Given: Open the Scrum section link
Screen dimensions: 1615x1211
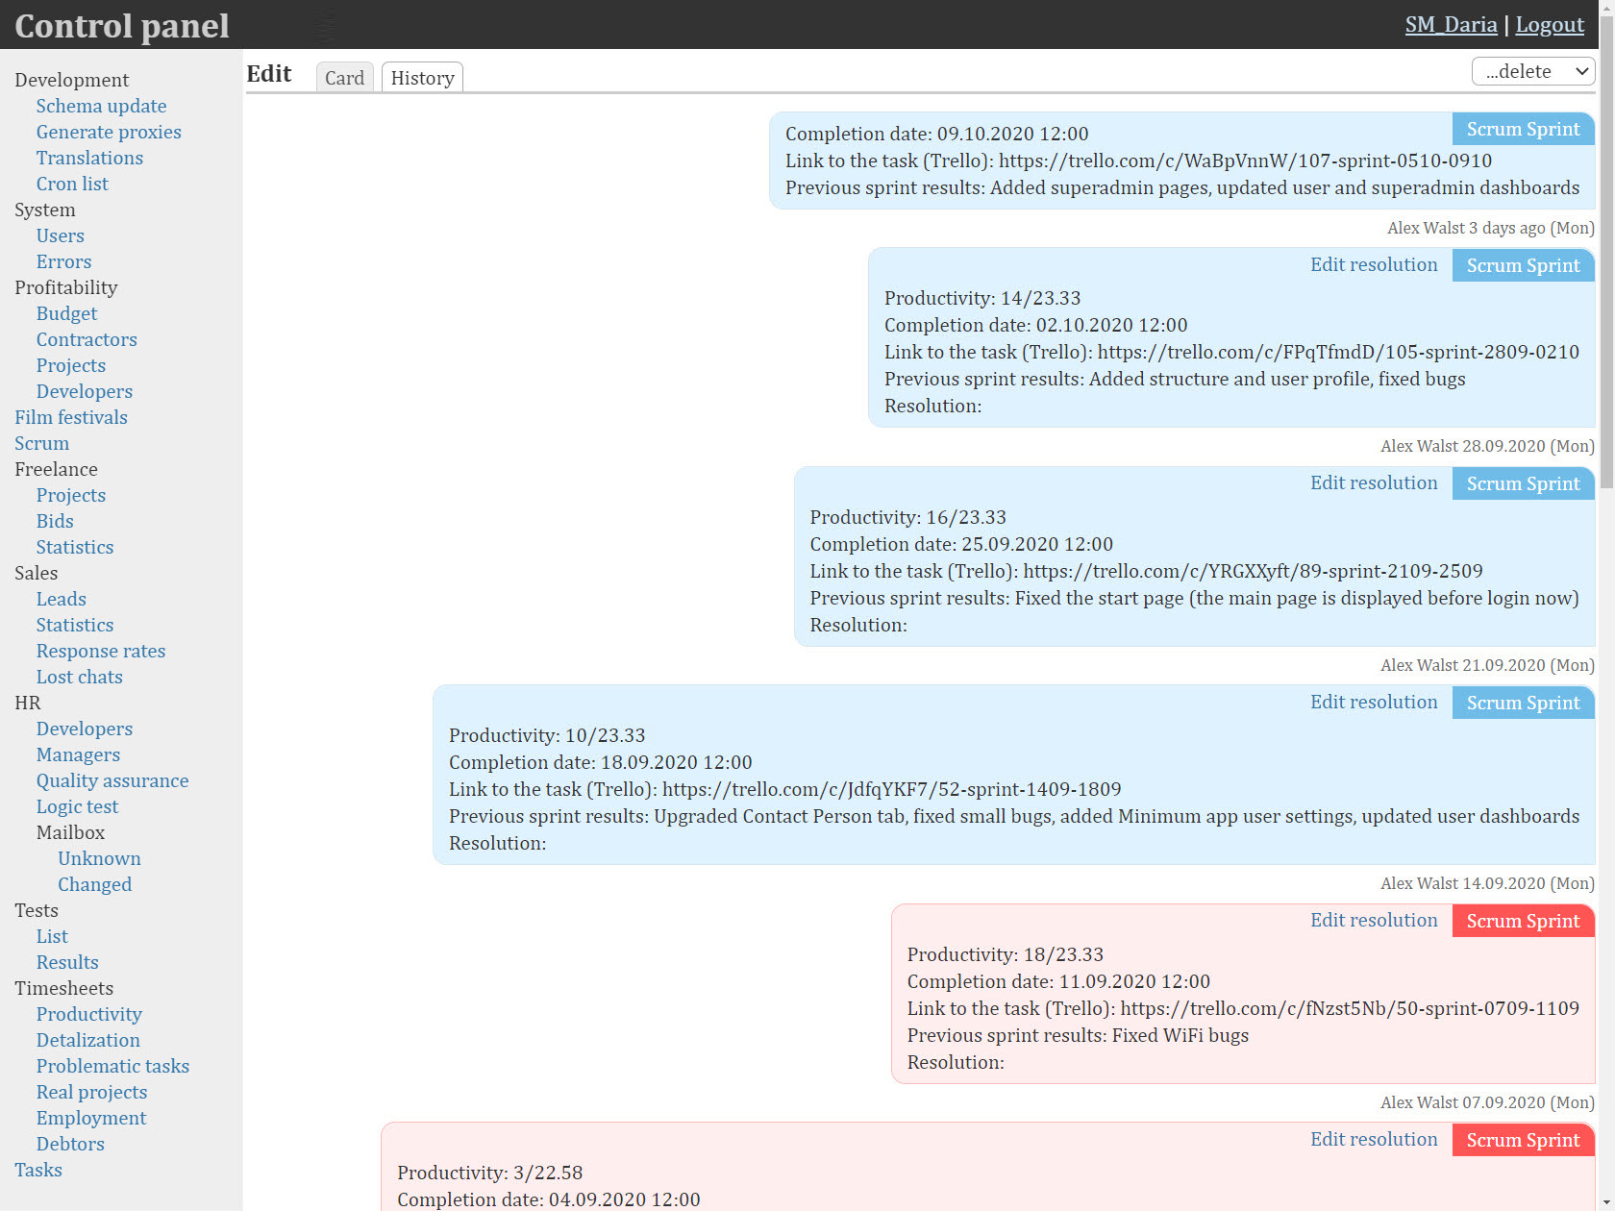Looking at the screenshot, I should pos(41,443).
